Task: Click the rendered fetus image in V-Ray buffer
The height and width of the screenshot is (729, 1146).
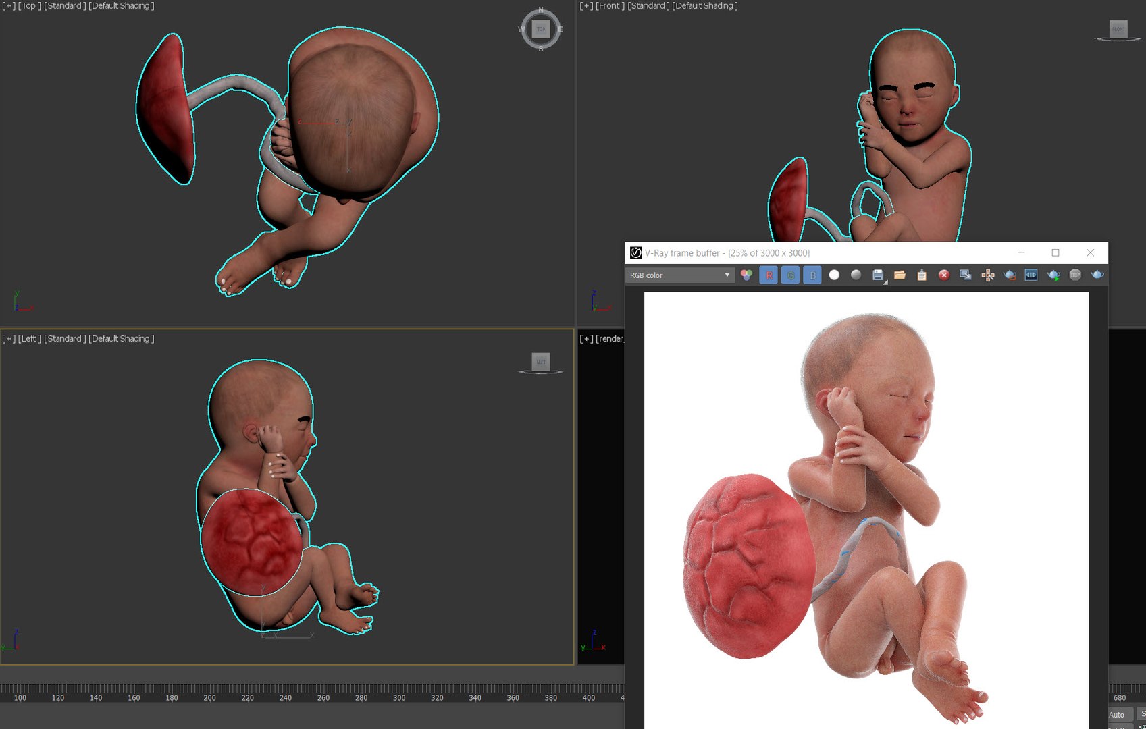Action: [866, 510]
